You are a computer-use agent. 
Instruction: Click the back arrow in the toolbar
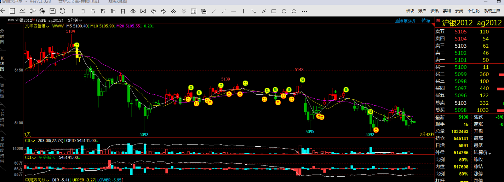3,11
